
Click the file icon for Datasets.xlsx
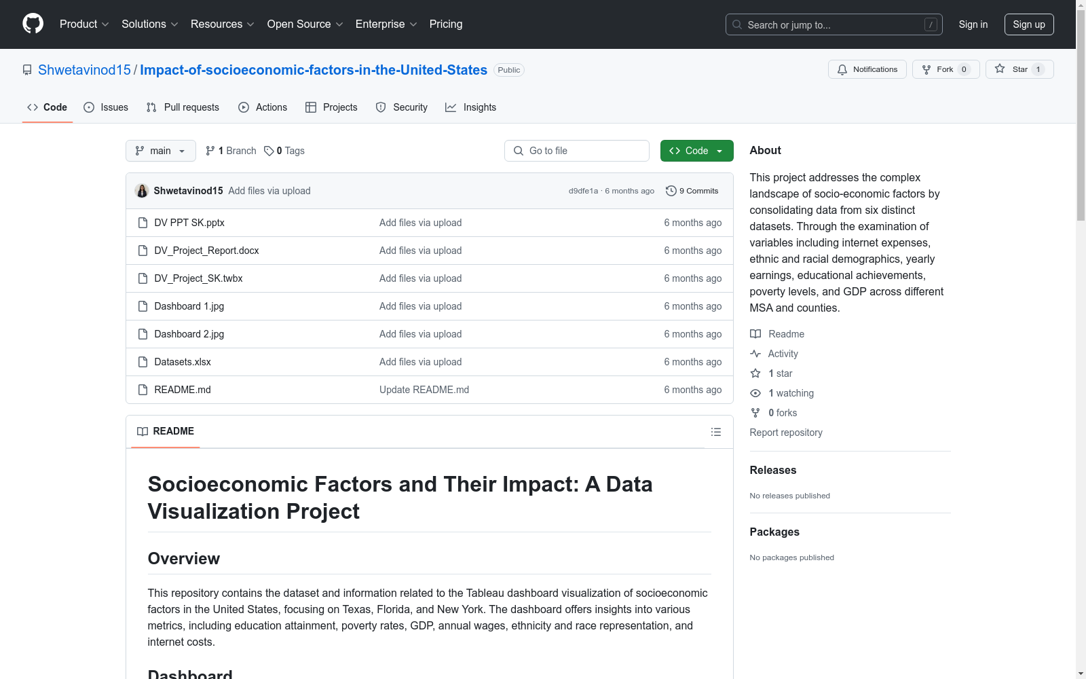pos(143,362)
